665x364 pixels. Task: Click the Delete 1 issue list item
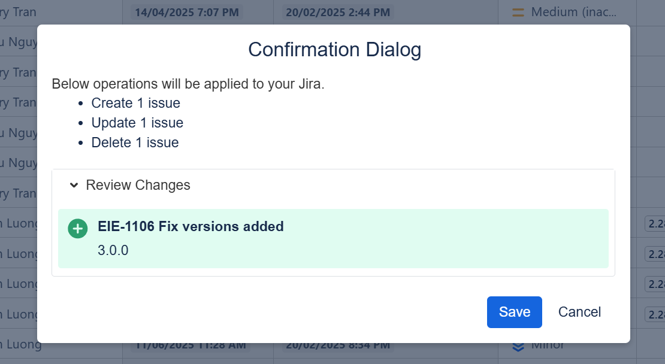tap(135, 142)
